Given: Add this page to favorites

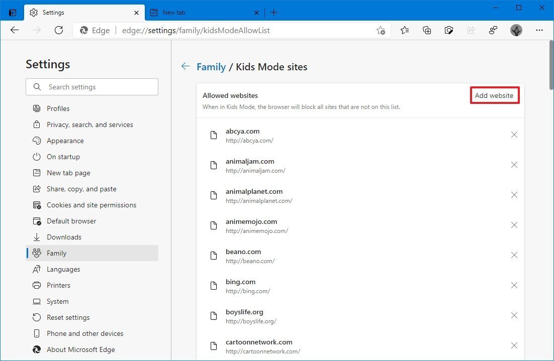Looking at the screenshot, I should (x=381, y=30).
